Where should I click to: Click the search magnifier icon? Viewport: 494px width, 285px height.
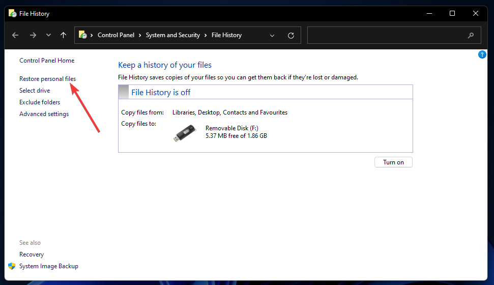[x=471, y=36]
